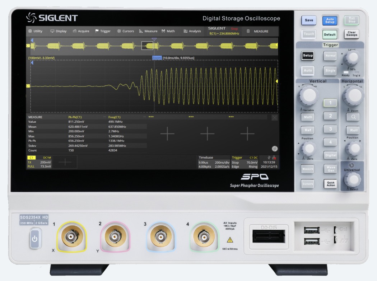
Task: Click the trigger level arrow on zoomed waveform
Action: [277, 81]
